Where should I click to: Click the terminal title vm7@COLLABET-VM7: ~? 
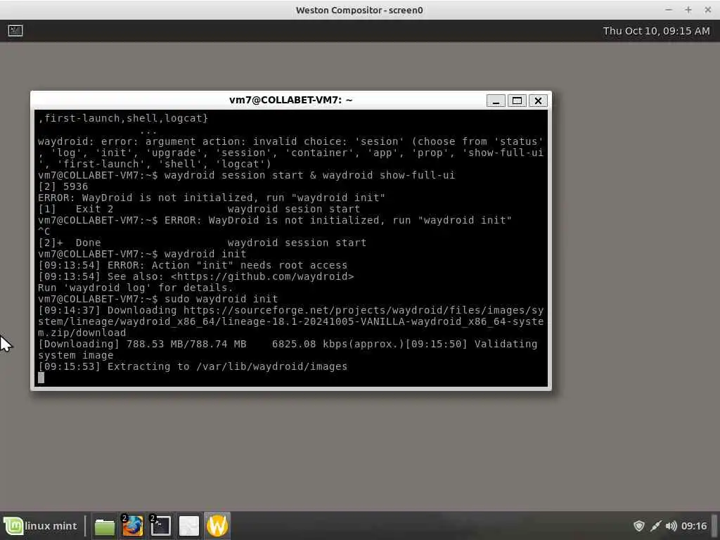click(290, 100)
